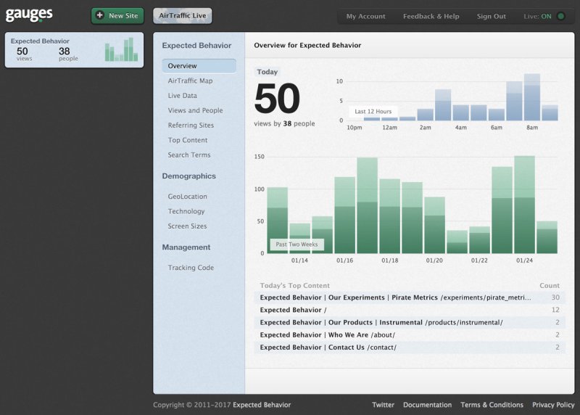Toggle the Live ON indicator
The height and width of the screenshot is (415, 580).
[560, 16]
